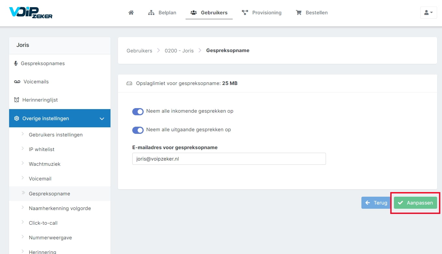The image size is (442, 254).
Task: Collapse the Overige instellingen section
Action: pyautogui.click(x=60, y=118)
